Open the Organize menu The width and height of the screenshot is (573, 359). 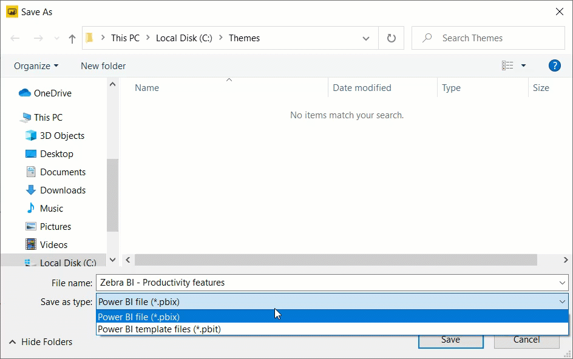(x=36, y=65)
